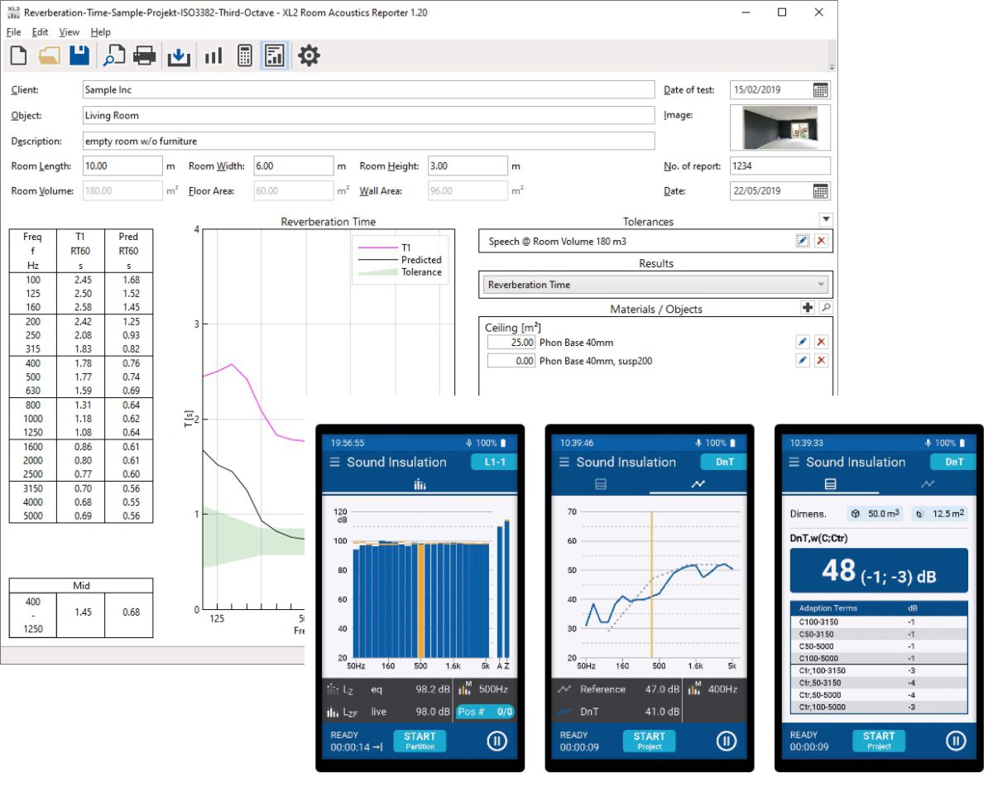Click the Room Length input field
This screenshot has height=797, width=993.
pos(122,166)
